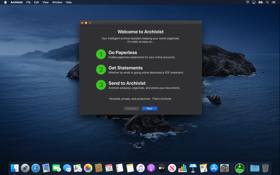Open Podcasts in the Dock
This screenshot has width=280, height=175.
151,168
